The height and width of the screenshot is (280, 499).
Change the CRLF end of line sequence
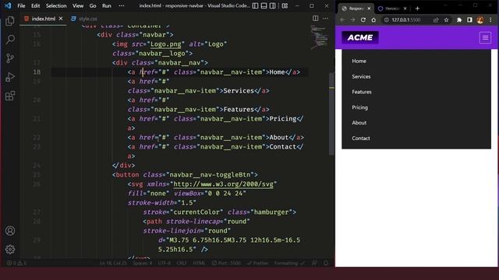pyautogui.click(x=182, y=263)
